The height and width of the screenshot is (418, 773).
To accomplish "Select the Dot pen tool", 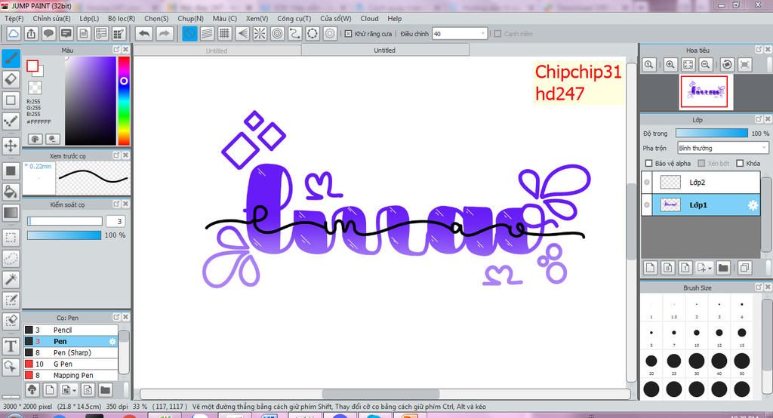I will 11,121.
